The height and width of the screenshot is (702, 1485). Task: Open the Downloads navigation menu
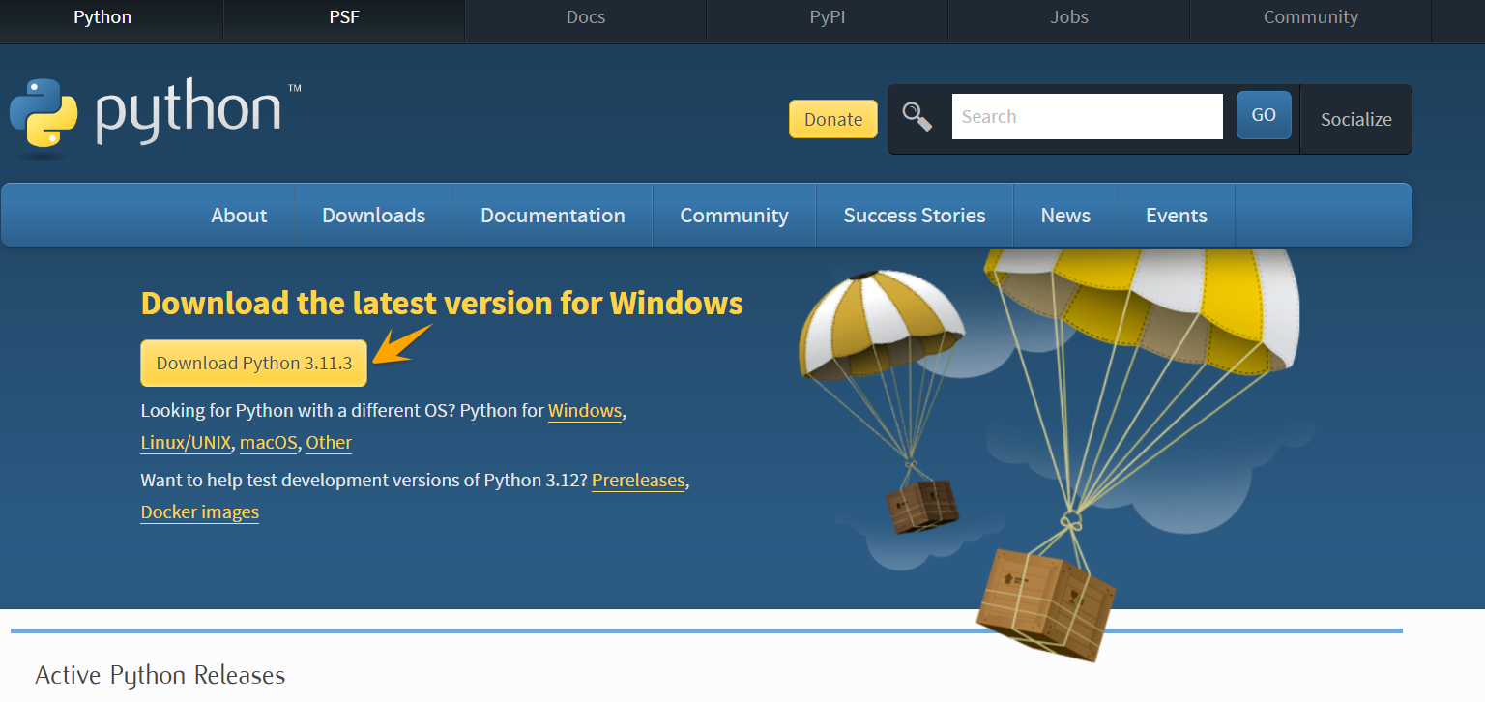[x=373, y=216]
